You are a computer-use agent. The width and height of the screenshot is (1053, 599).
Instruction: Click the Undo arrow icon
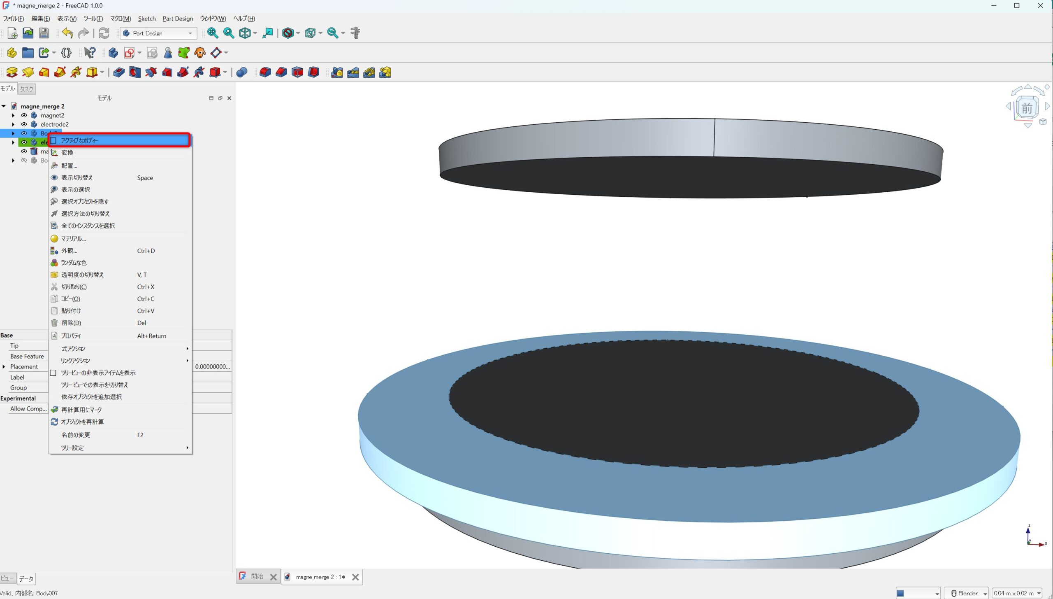pyautogui.click(x=67, y=33)
